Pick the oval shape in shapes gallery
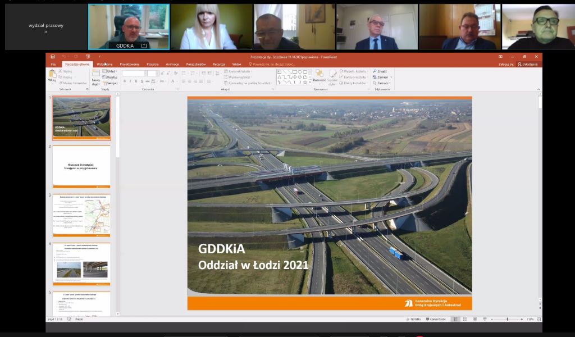 pos(300,72)
